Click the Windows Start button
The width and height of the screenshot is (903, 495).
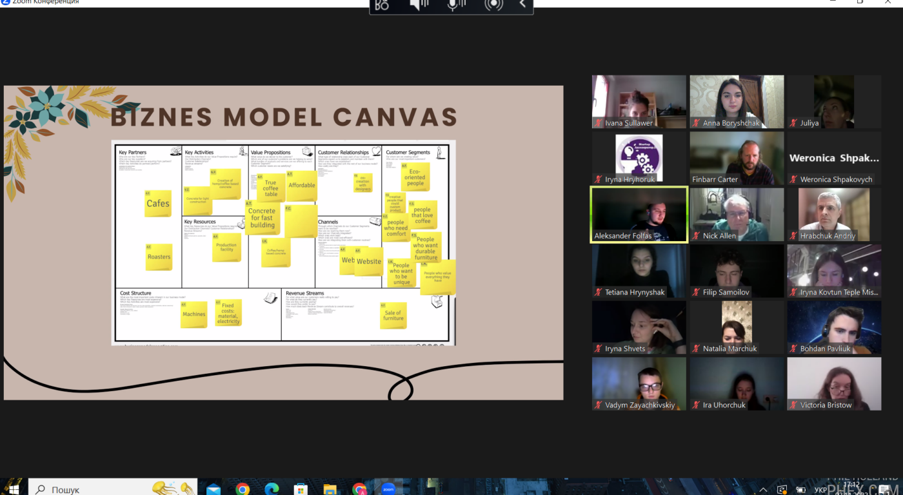(13, 489)
